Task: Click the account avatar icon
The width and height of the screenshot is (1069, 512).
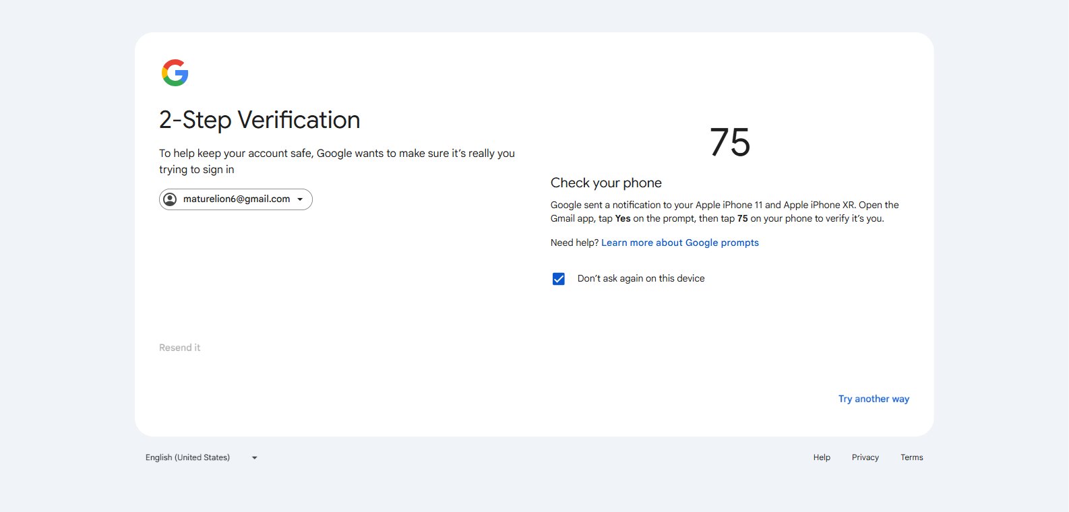Action: (x=170, y=199)
